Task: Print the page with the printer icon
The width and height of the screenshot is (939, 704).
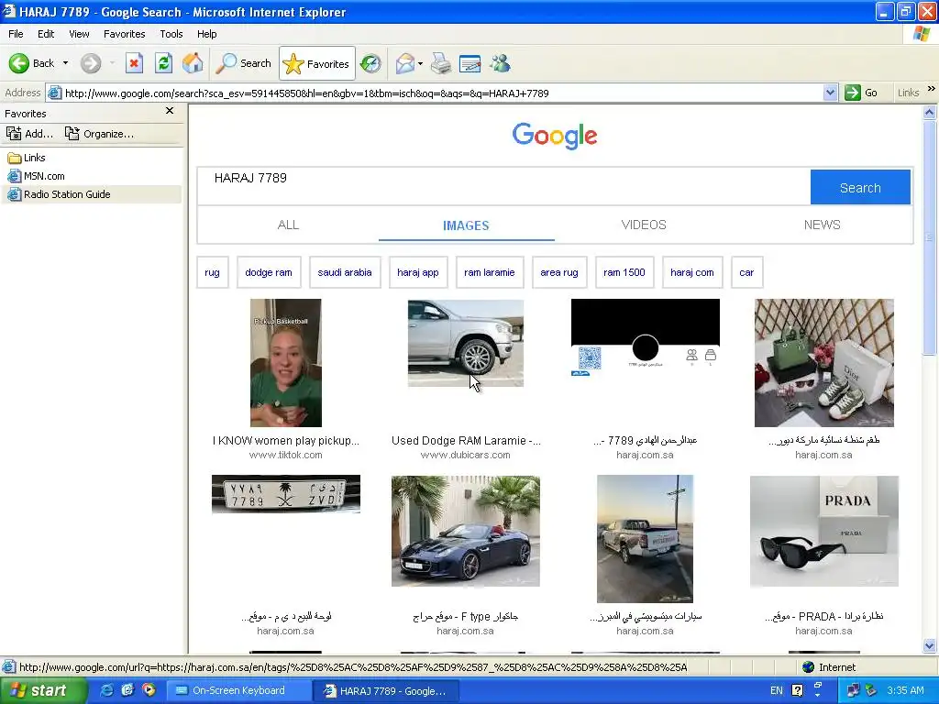Action: (x=441, y=63)
